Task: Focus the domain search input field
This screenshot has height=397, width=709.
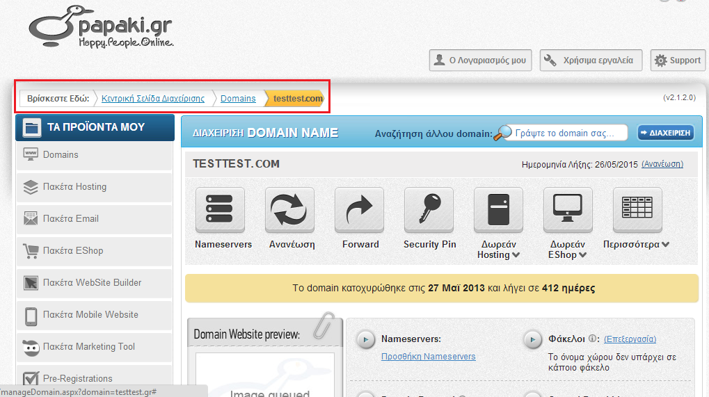Action: 565,133
